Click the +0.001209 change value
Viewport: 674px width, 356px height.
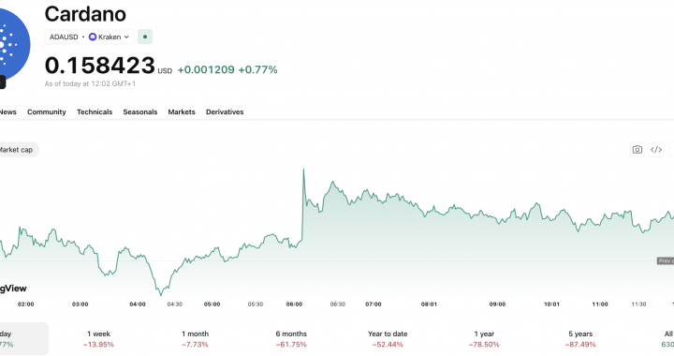pyautogui.click(x=206, y=69)
